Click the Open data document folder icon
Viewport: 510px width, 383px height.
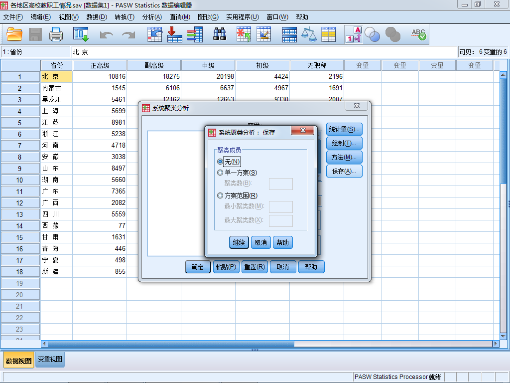[14, 34]
